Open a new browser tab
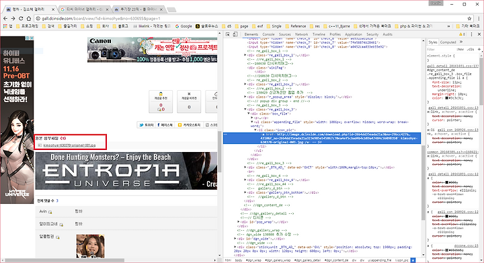 [171, 9]
